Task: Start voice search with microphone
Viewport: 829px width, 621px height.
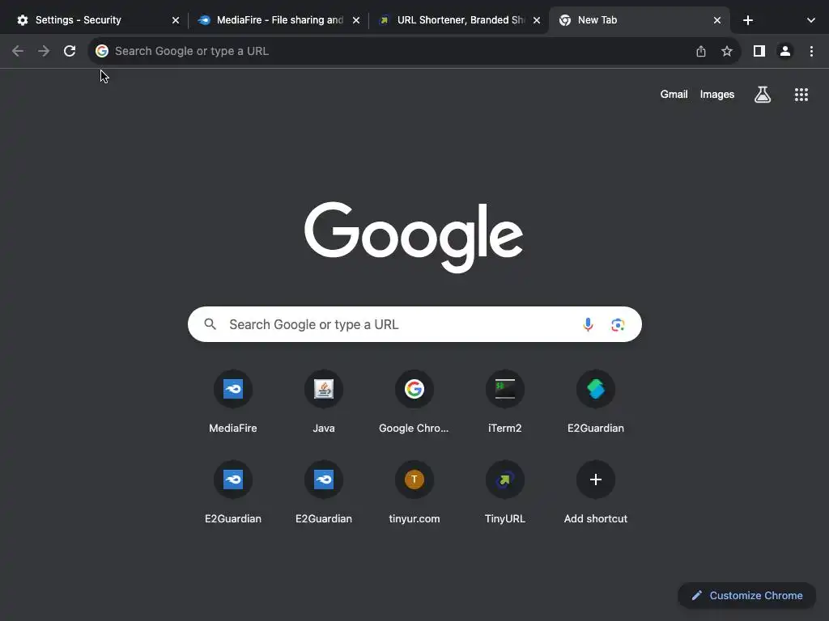Action: (x=588, y=324)
